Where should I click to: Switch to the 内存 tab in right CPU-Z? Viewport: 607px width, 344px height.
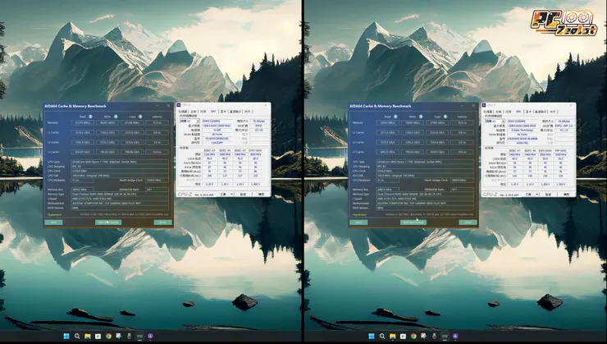[508, 112]
